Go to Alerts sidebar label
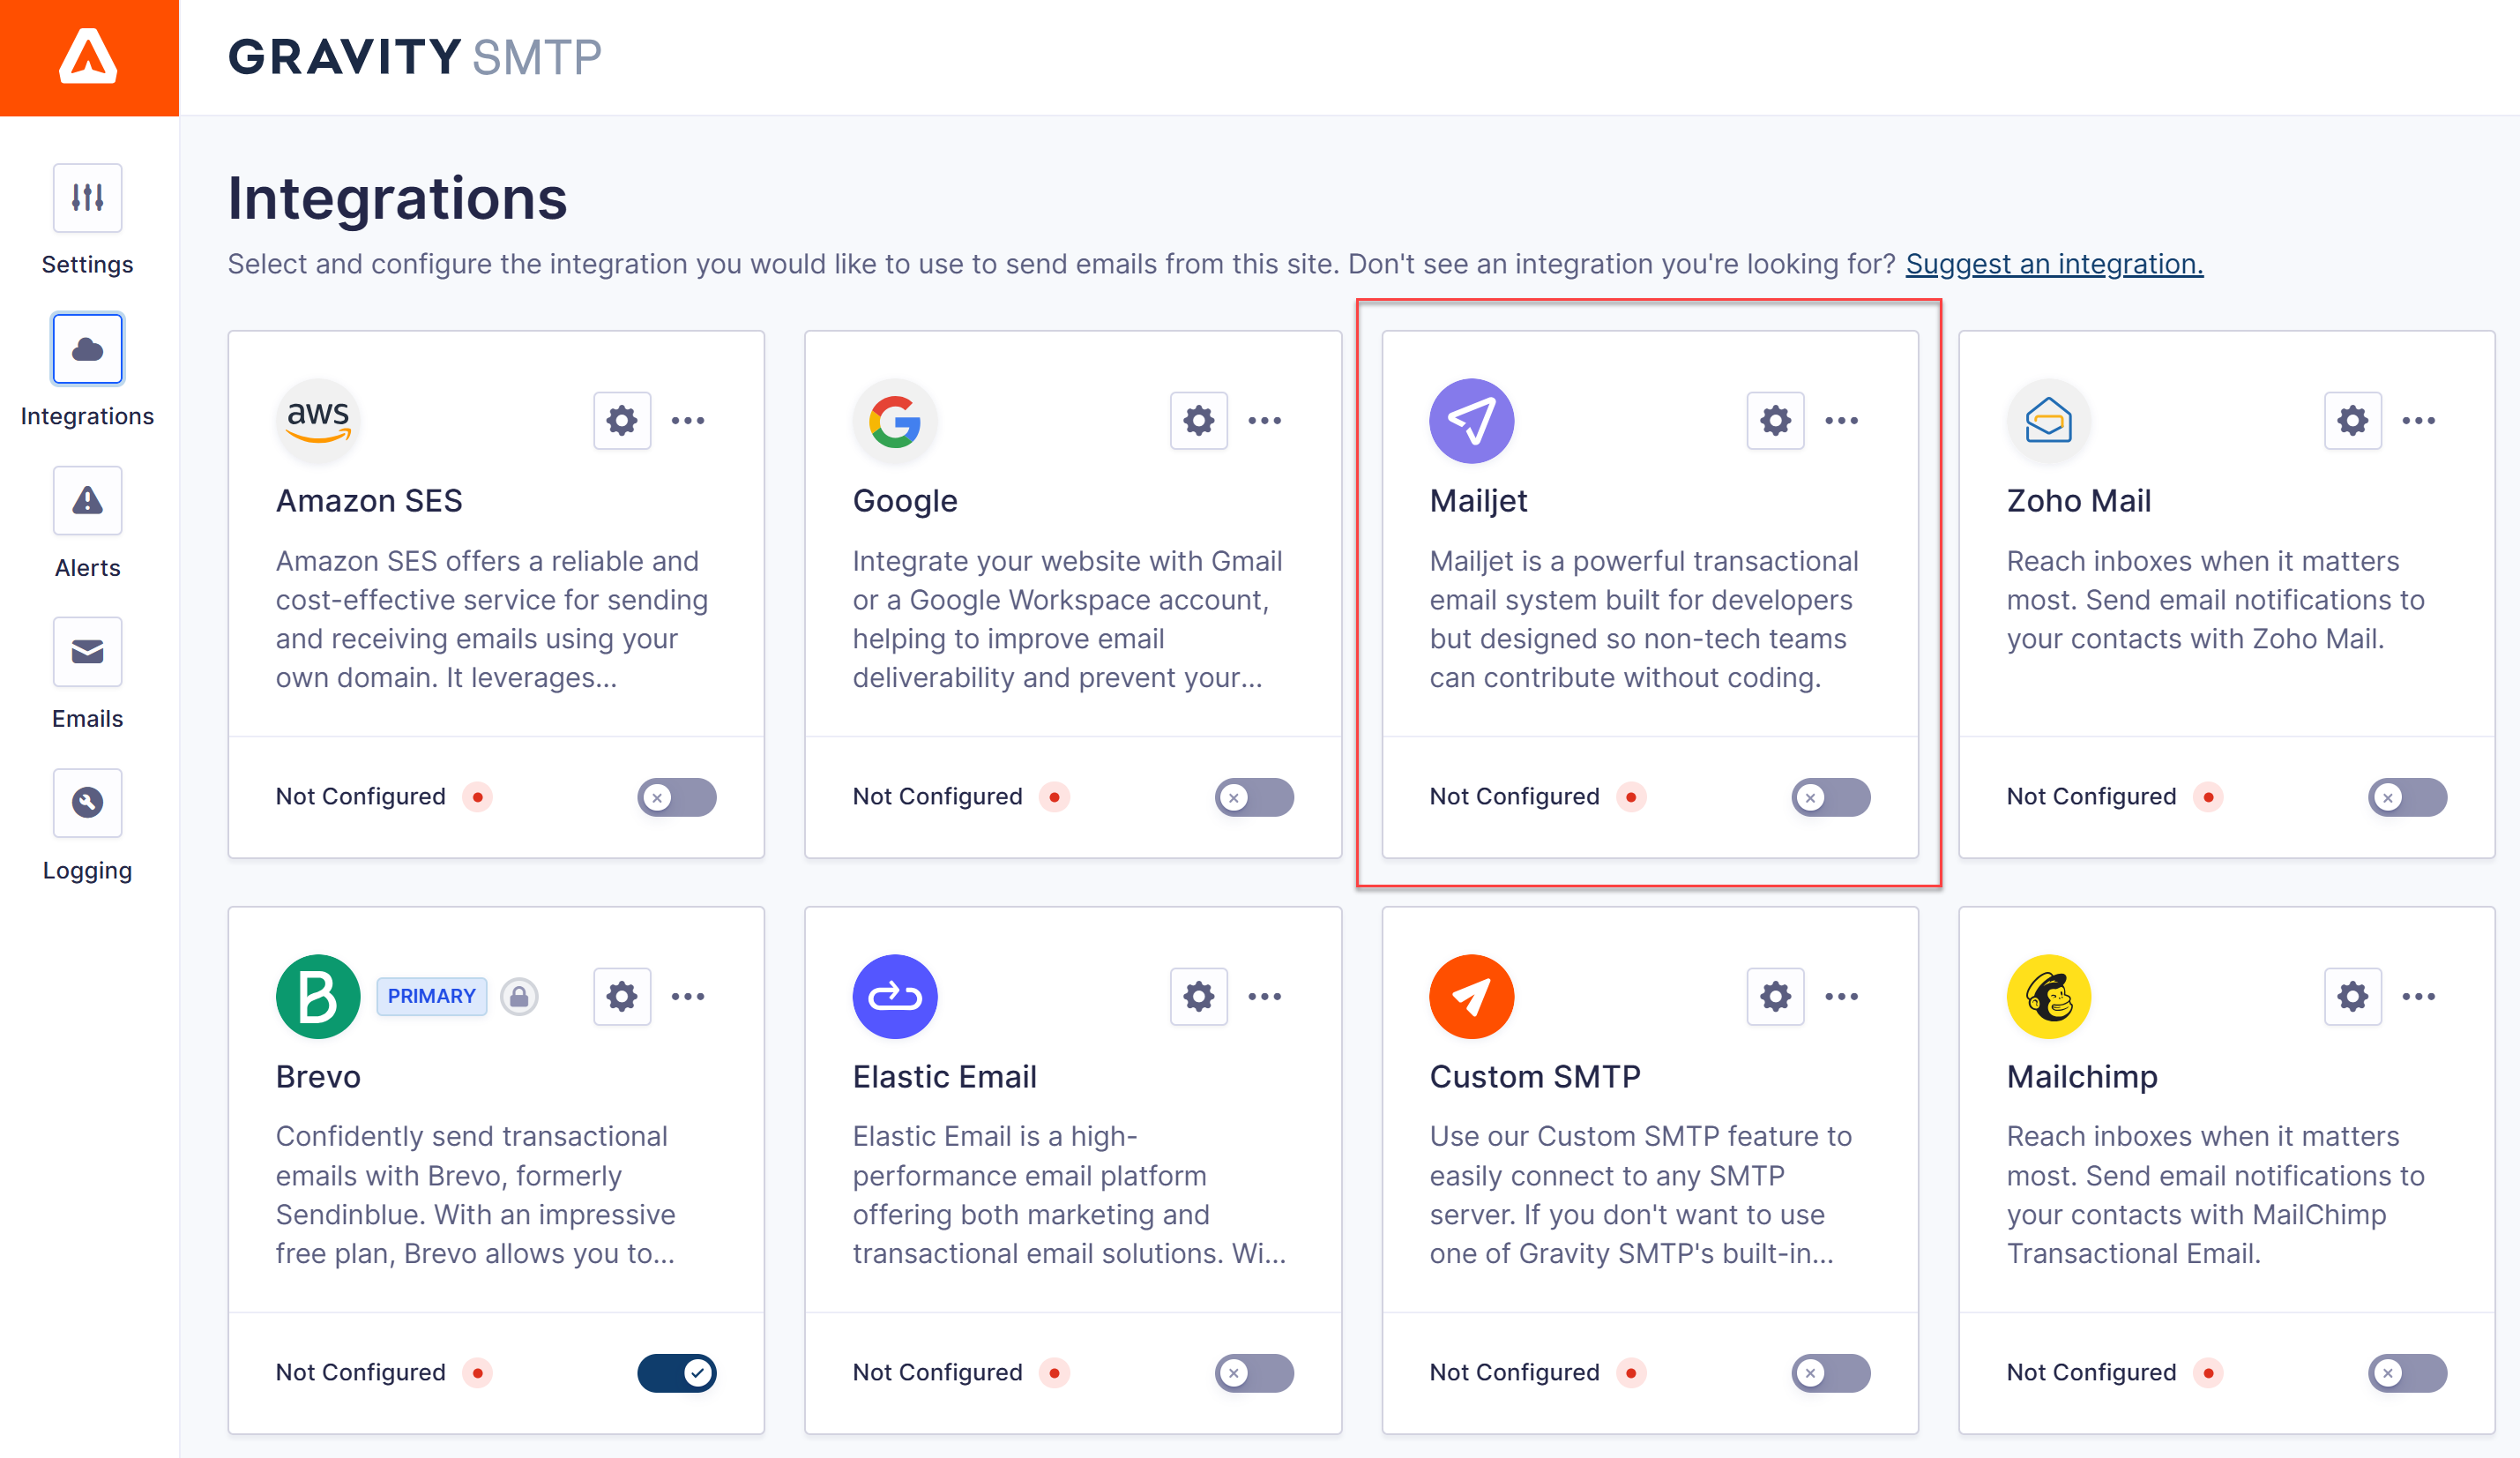 tap(88, 567)
